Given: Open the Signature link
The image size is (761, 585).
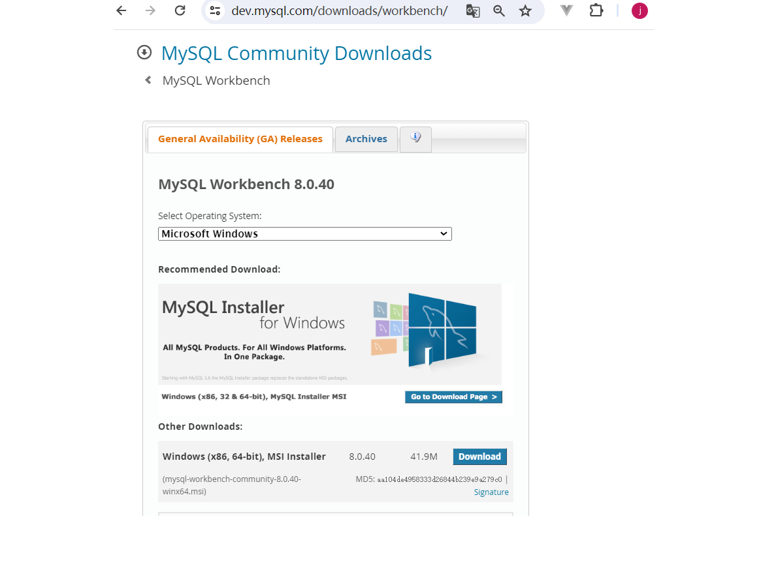Looking at the screenshot, I should click(x=491, y=492).
